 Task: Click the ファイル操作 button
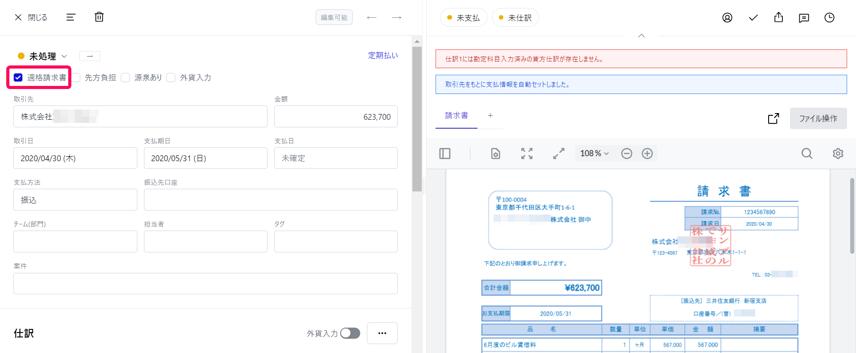818,118
